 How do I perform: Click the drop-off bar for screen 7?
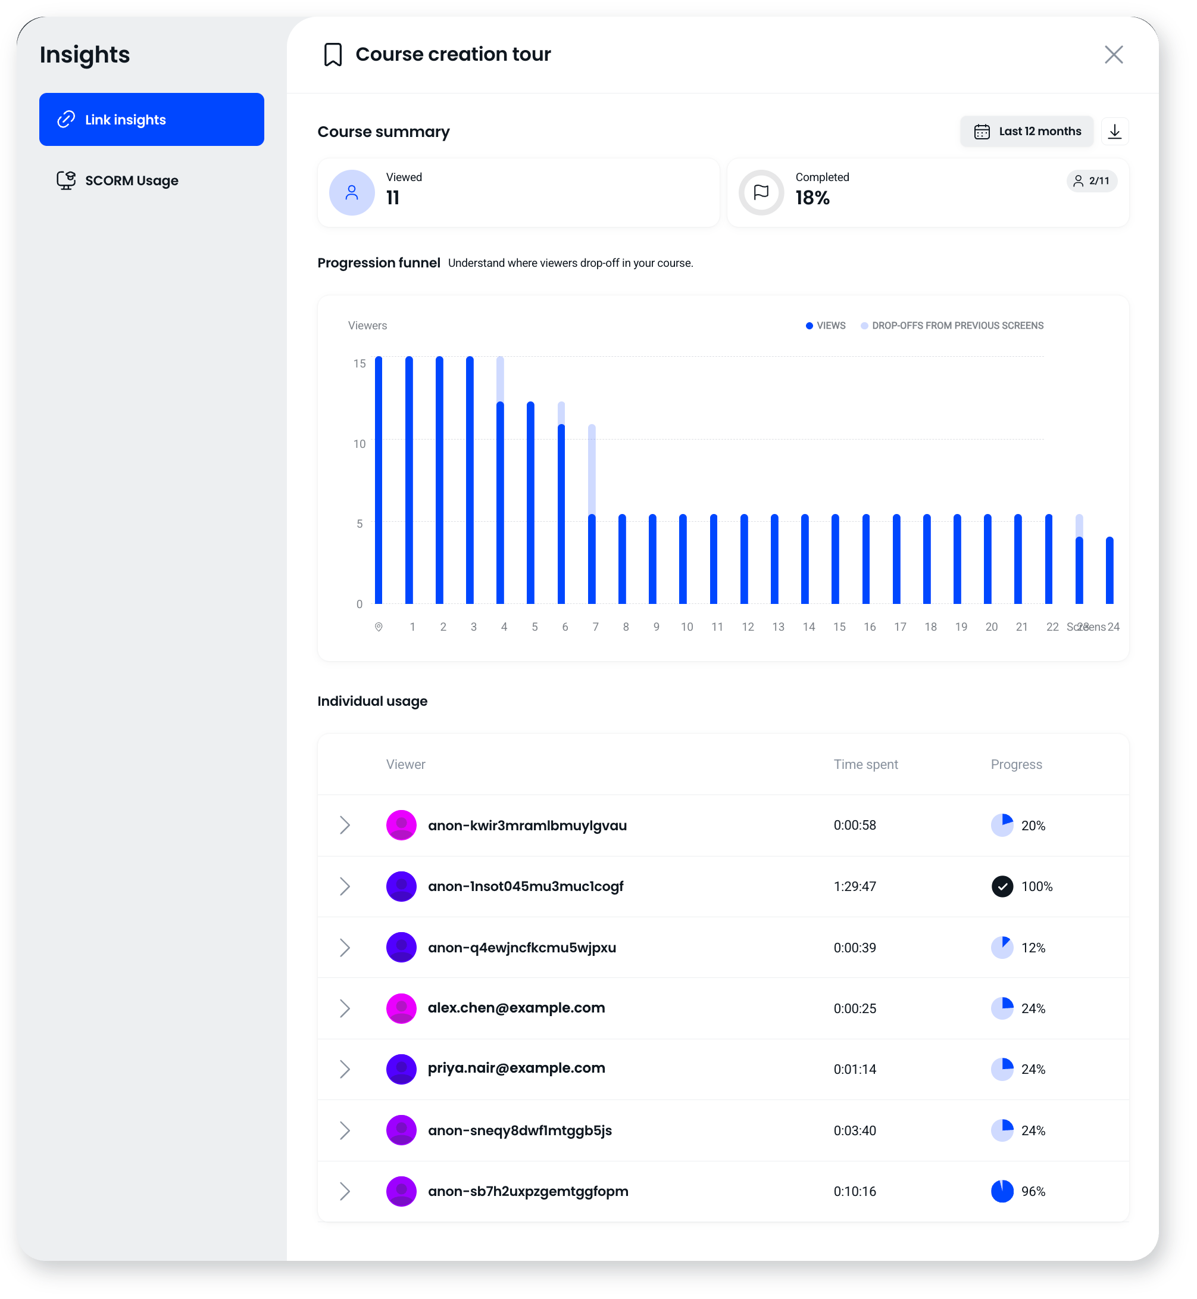click(x=592, y=469)
